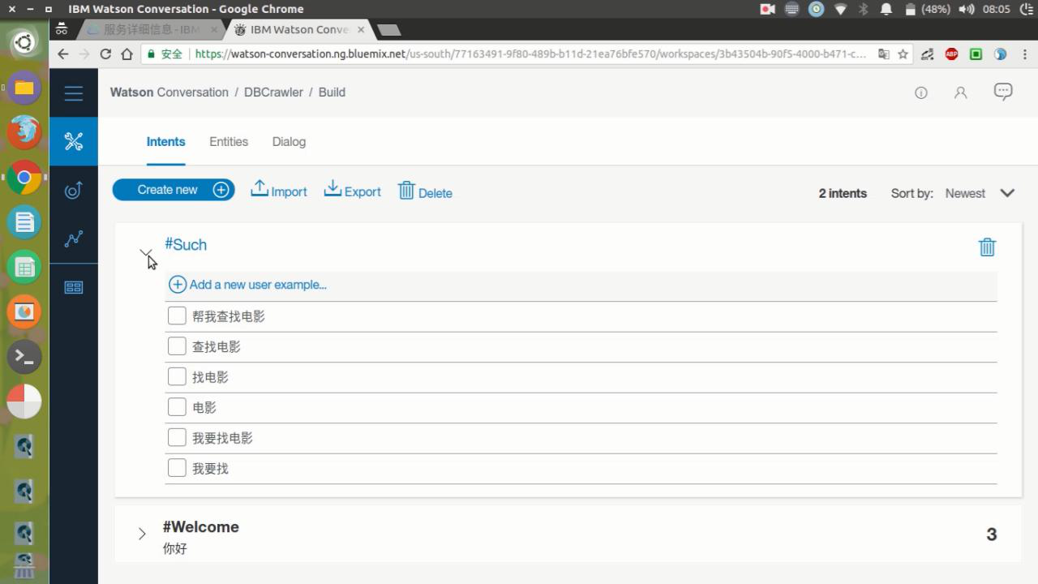This screenshot has height=584, width=1038.
Task: Delete the #Such intent with its trash icon
Action: click(987, 247)
